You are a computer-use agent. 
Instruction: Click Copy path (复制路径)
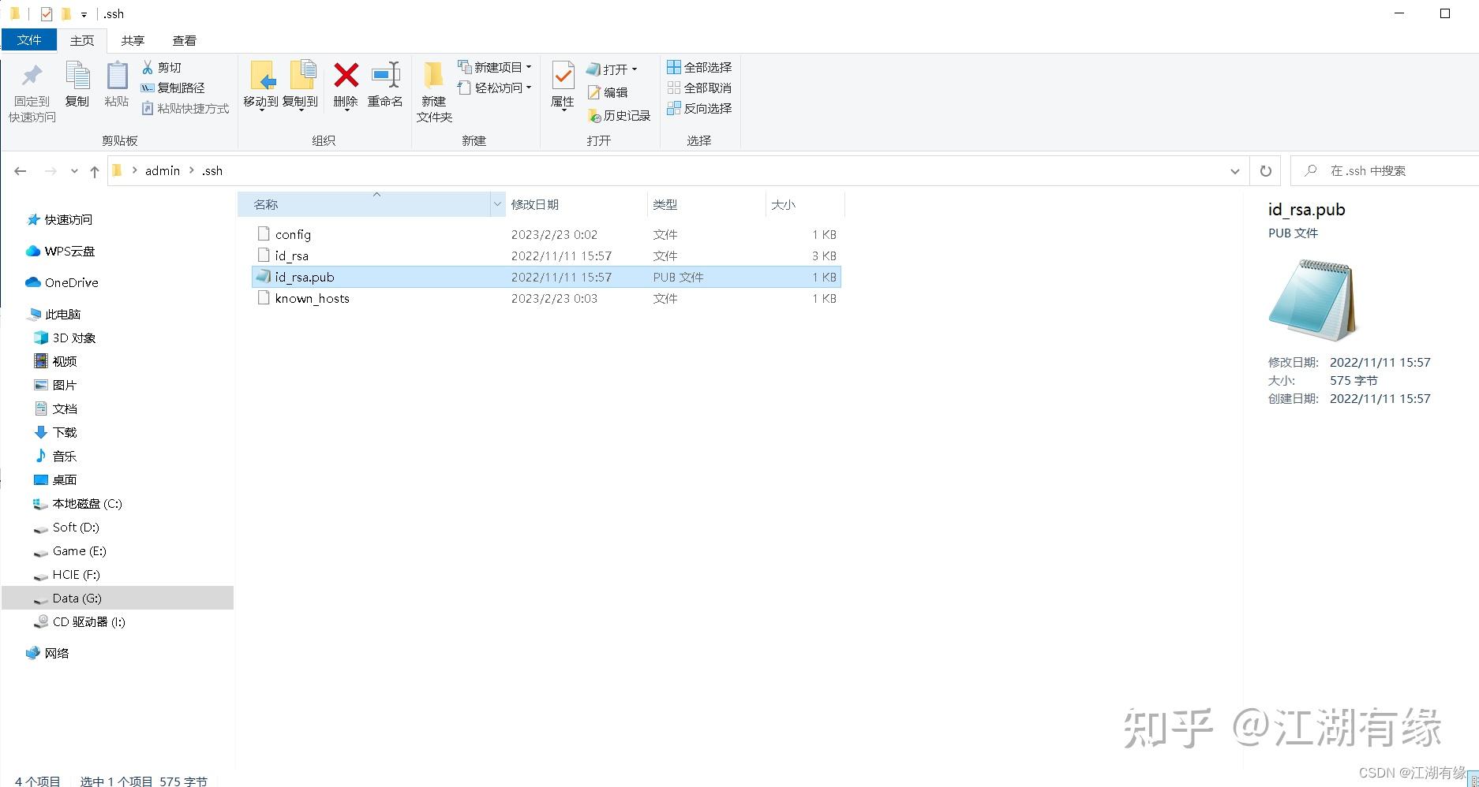[x=173, y=88]
